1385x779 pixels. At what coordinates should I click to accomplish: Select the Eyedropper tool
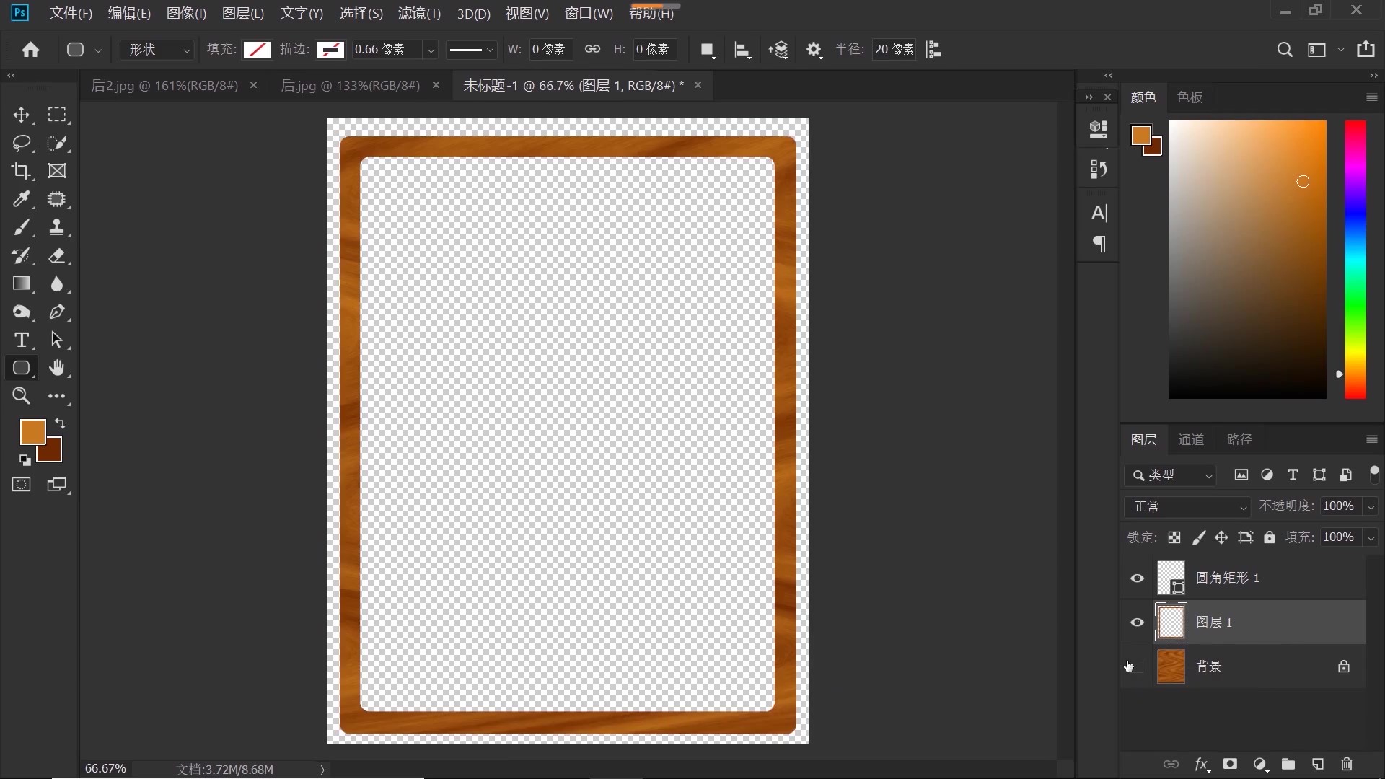point(21,199)
